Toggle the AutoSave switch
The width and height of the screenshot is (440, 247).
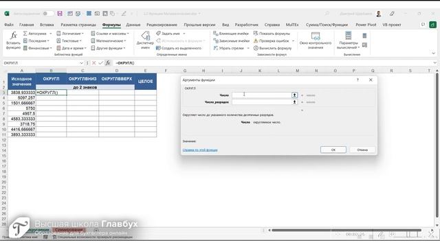point(48,14)
